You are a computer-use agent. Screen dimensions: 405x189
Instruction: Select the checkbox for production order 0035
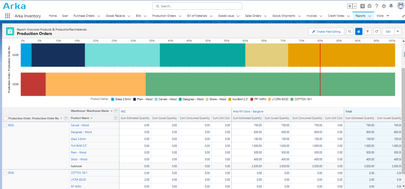click(x=5, y=125)
